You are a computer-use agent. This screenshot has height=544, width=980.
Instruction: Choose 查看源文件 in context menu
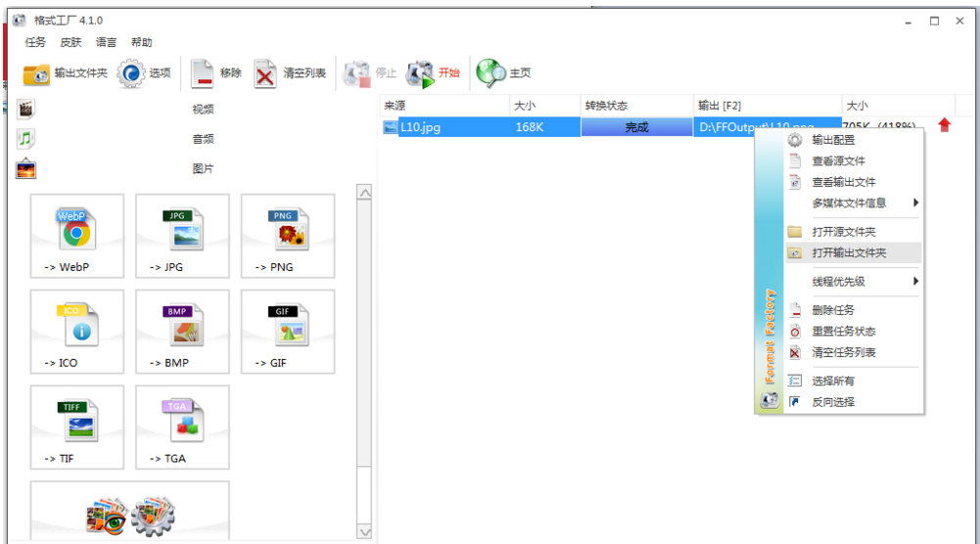853,161
